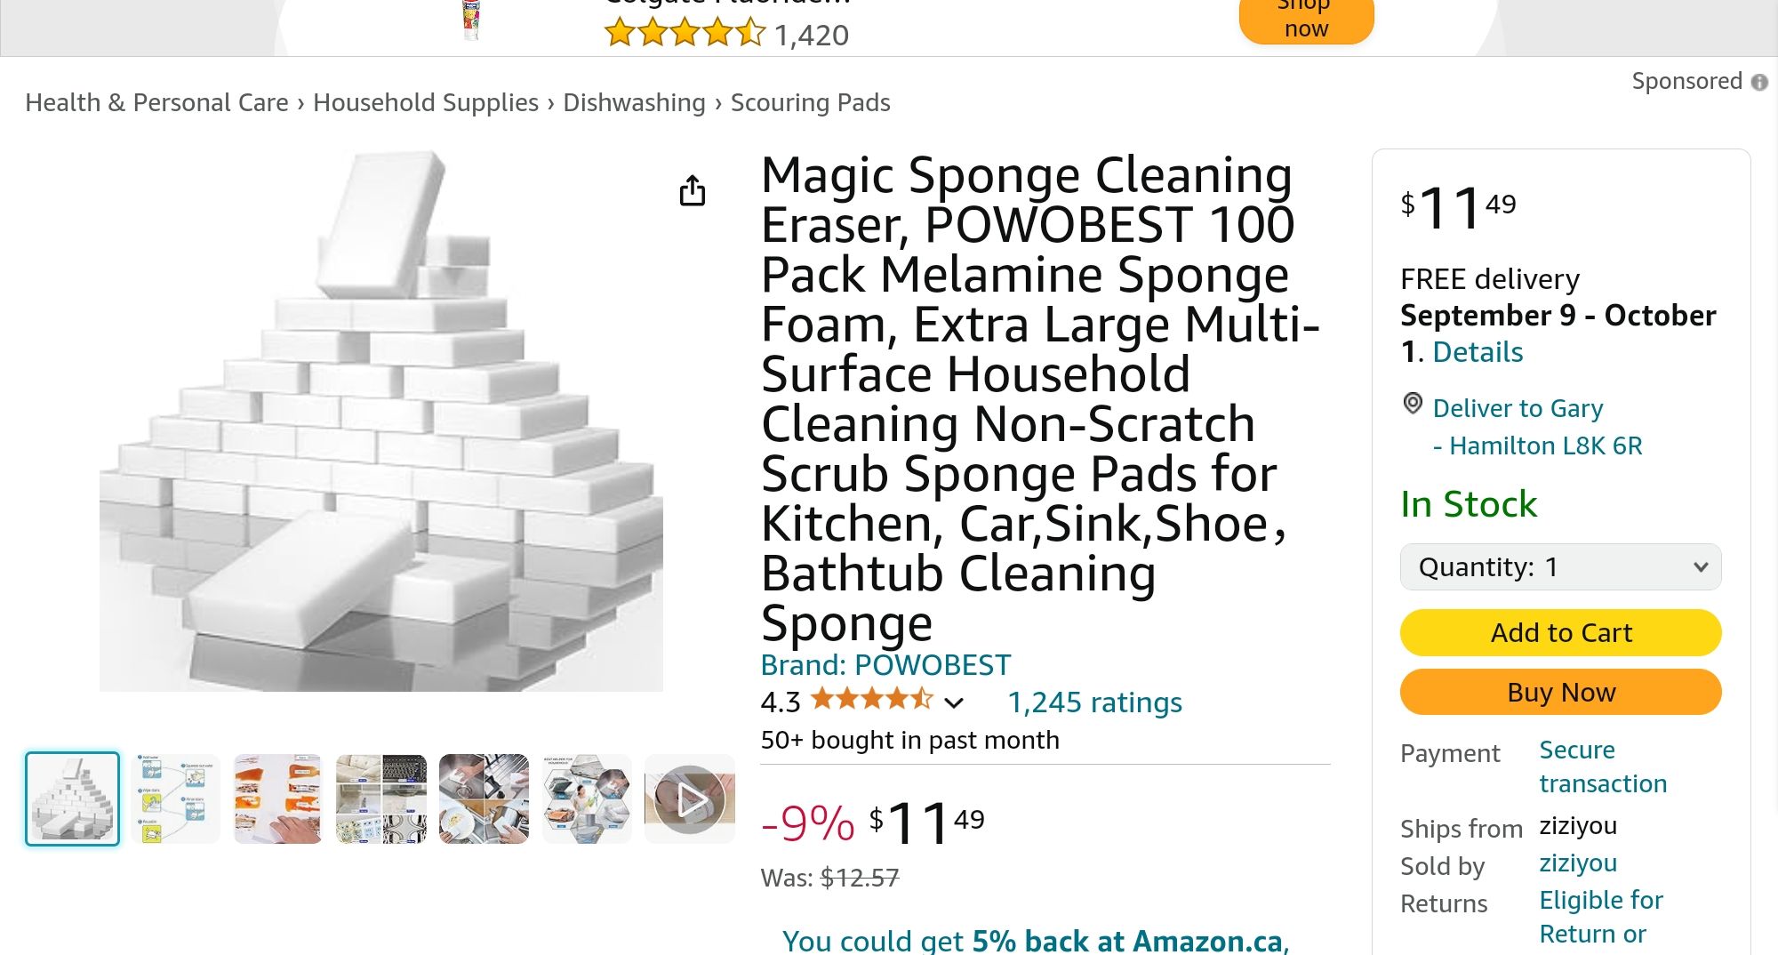1778x955 pixels.
Task: Expand the 4.3 rating breakdown chevron
Action: pyautogui.click(x=954, y=703)
